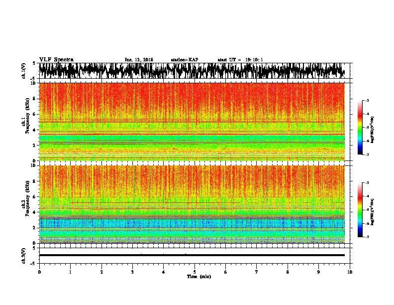The height and width of the screenshot is (305, 394).
Task: Click the time axis tick label 0
Action: (x=39, y=272)
